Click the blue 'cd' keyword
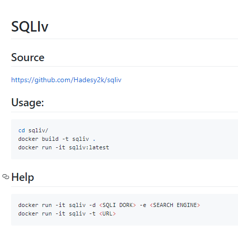Viewport: 238px width, 226px height. [x=22, y=130]
